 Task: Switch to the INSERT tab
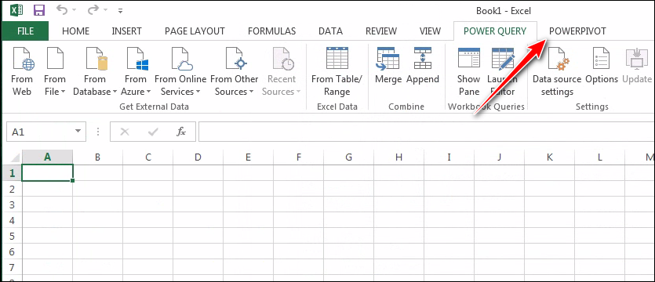(x=126, y=31)
